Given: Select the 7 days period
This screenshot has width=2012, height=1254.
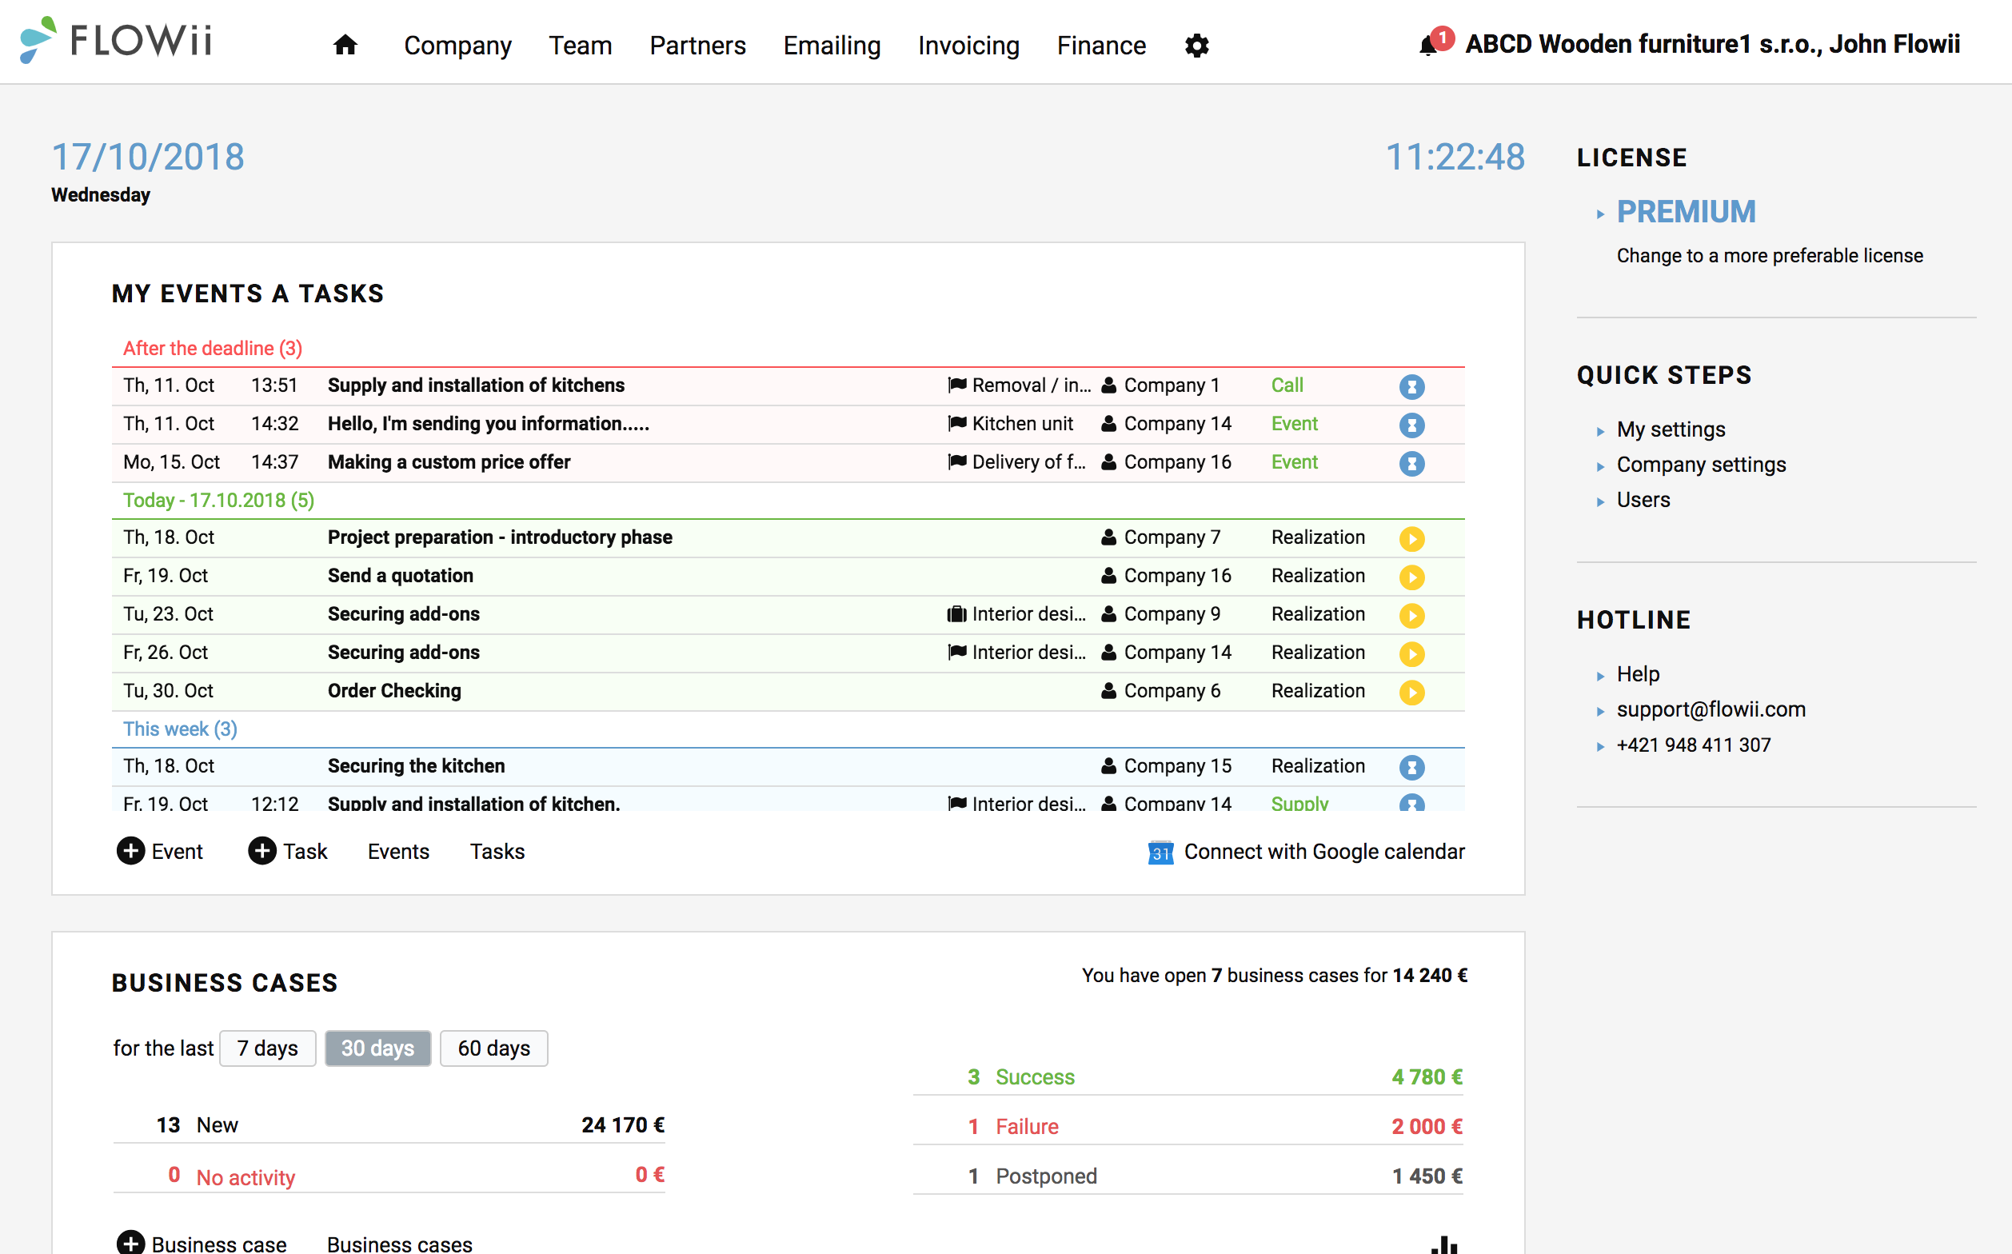Looking at the screenshot, I should point(267,1048).
